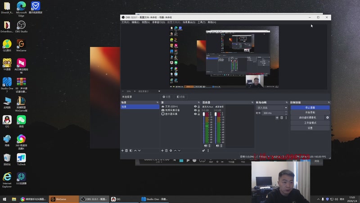Delete the selected scene with trash icon

[x=126, y=151]
